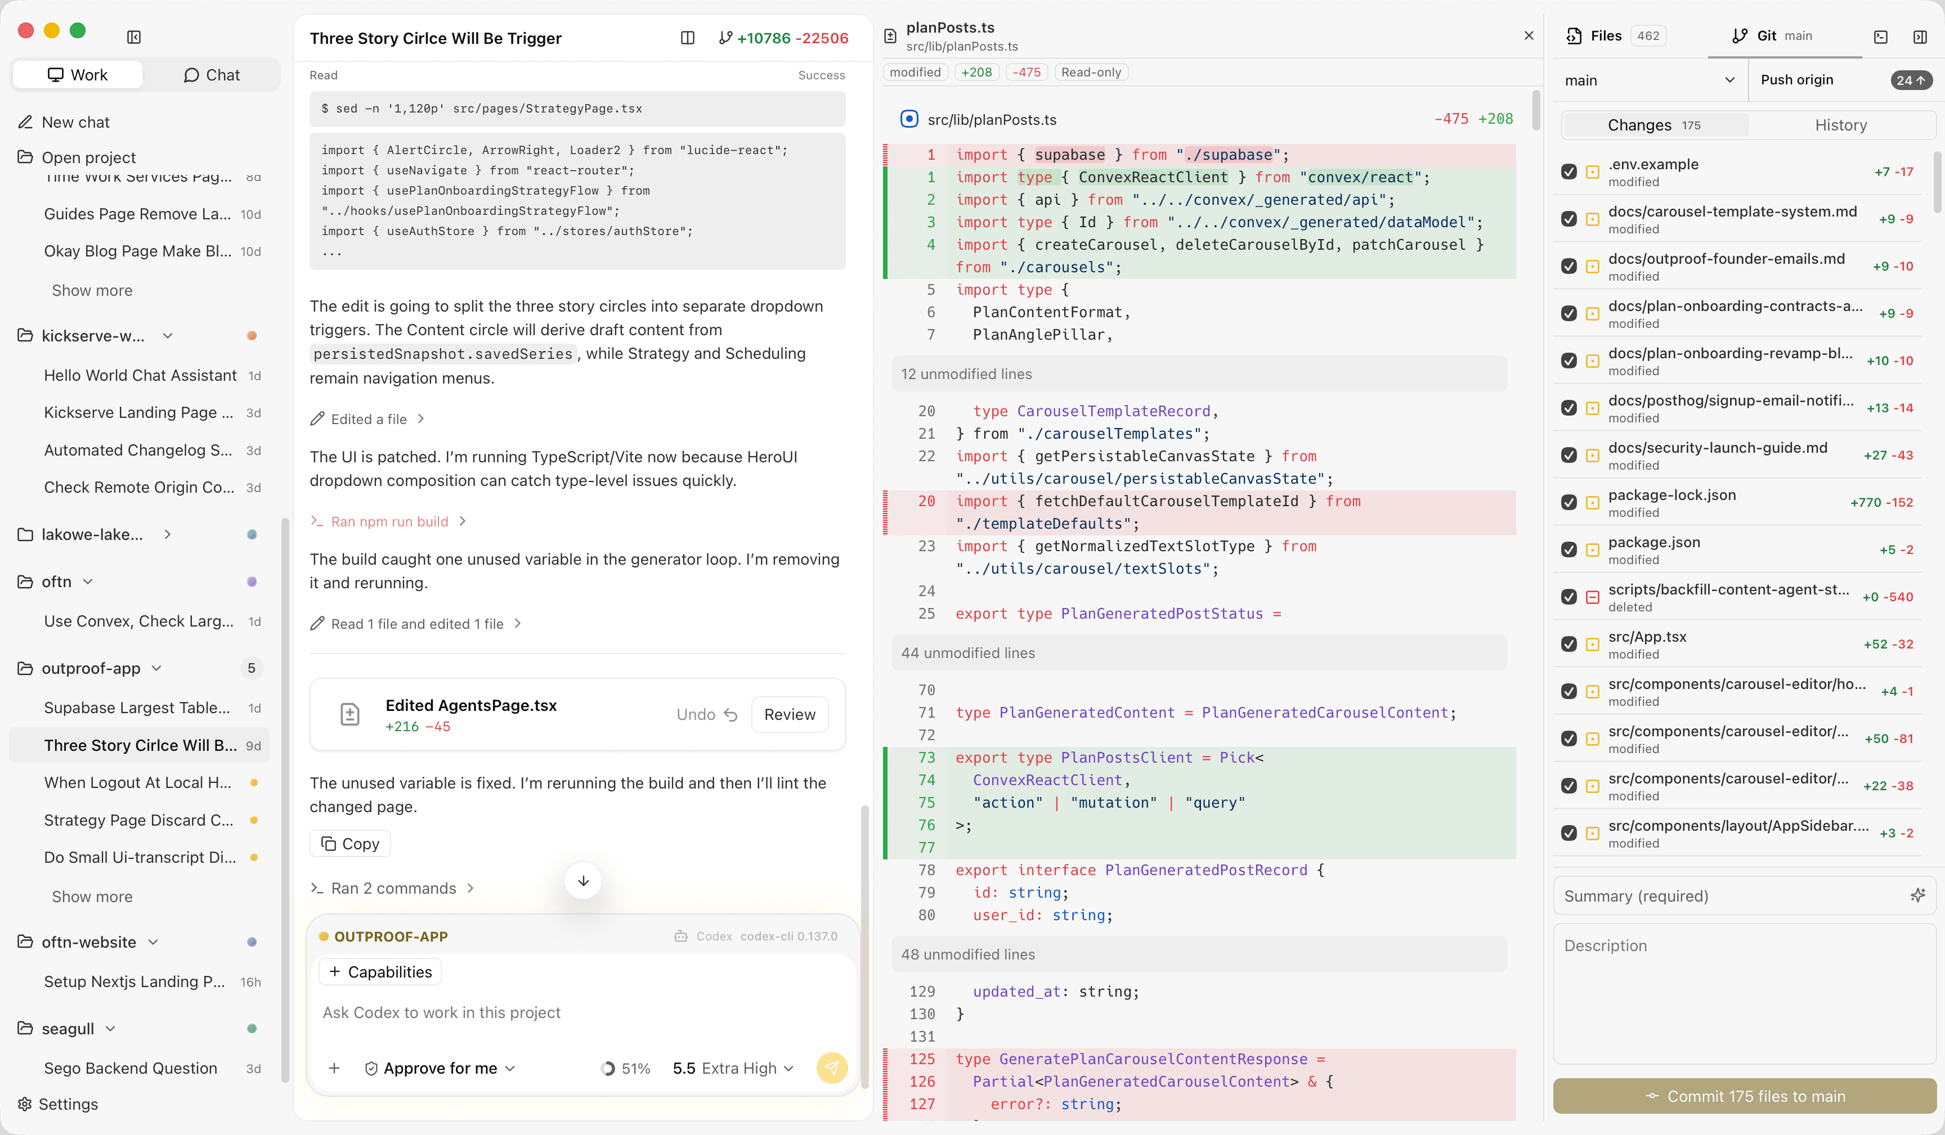Open the split view icon beside chat title
Viewport: 1945px width, 1135px height.
[687, 38]
